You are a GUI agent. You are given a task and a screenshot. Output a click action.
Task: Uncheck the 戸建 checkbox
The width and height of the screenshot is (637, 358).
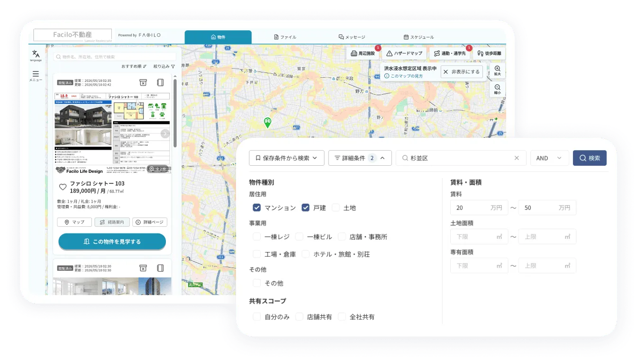306,207
